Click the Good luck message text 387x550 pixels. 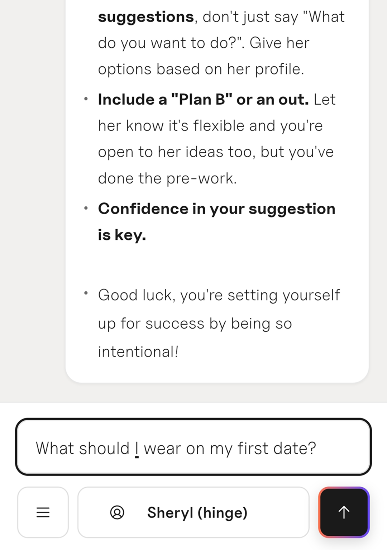point(219,322)
